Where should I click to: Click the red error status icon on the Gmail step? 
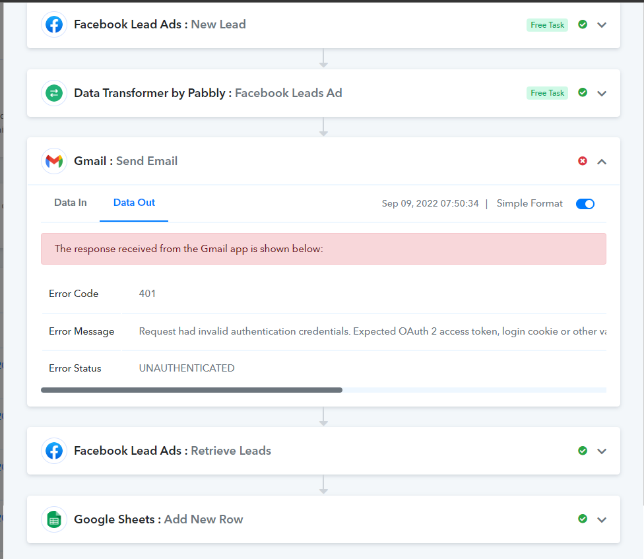pos(583,161)
